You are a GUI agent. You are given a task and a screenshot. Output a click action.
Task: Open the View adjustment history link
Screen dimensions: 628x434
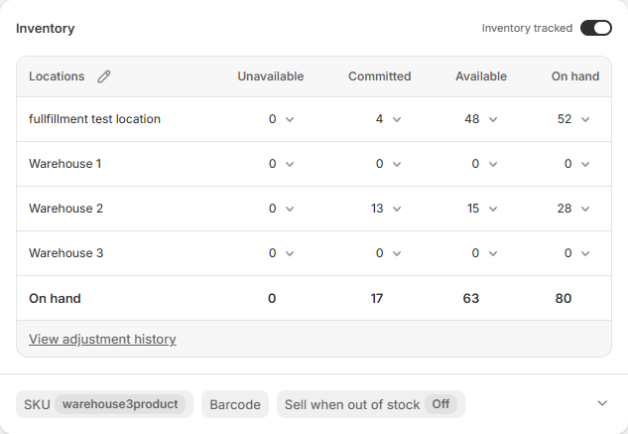point(102,339)
